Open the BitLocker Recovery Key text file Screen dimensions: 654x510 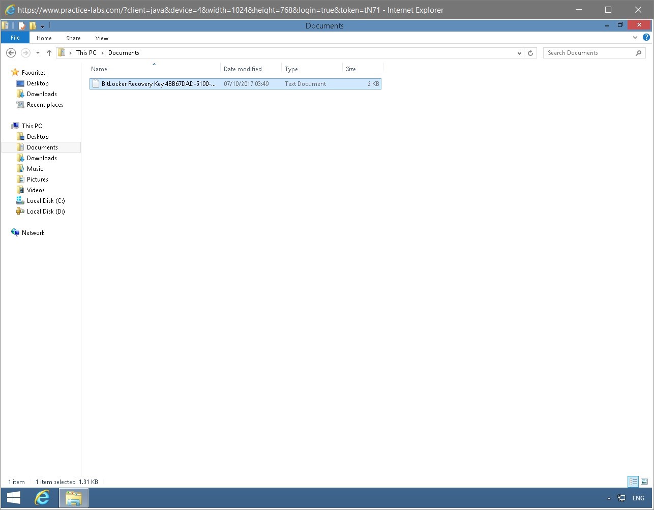154,83
